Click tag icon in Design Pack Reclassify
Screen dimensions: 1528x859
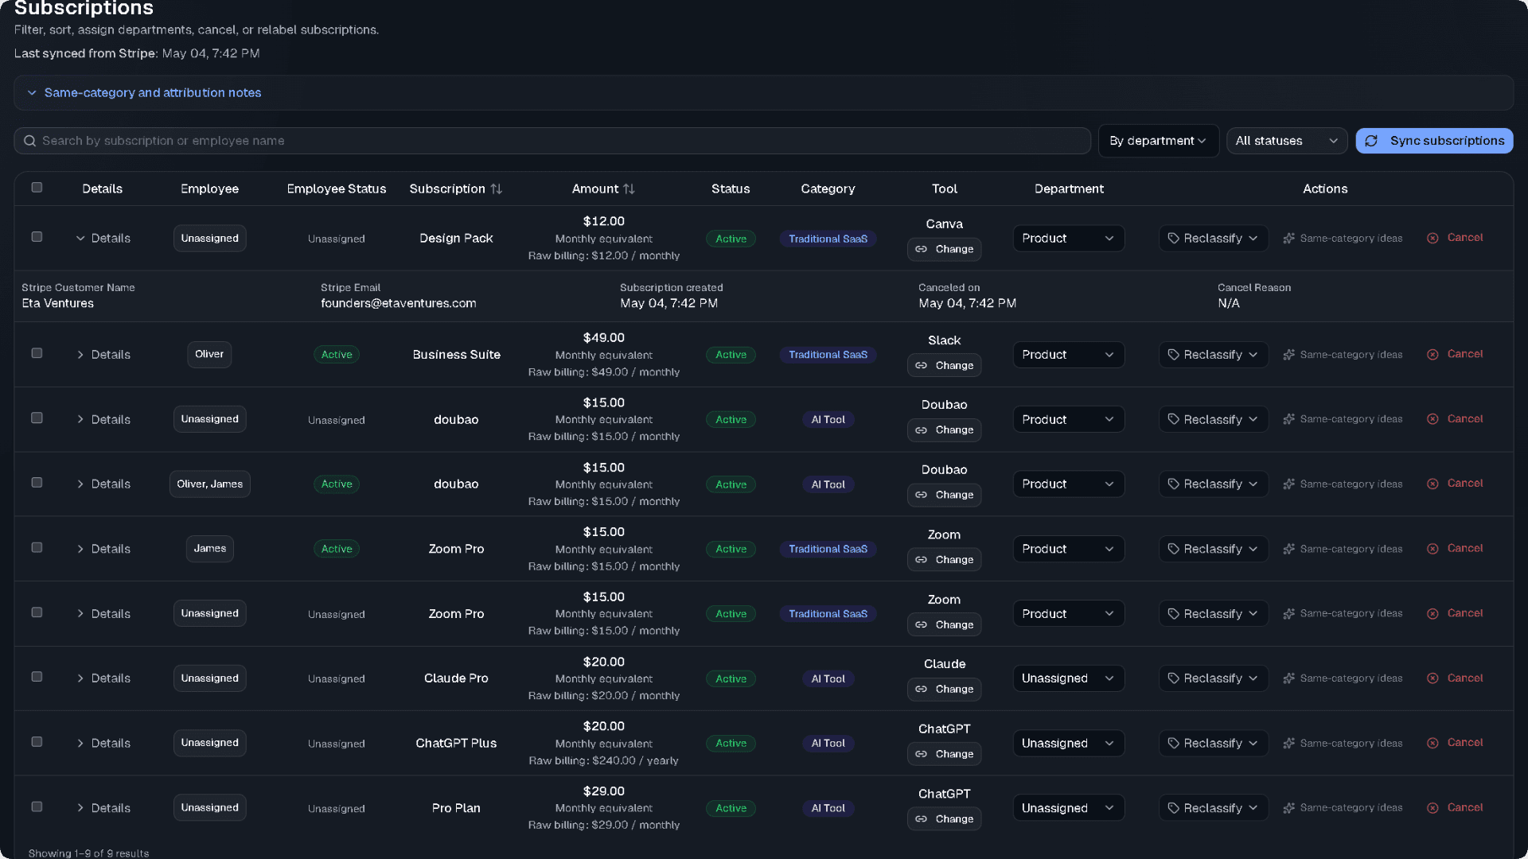pos(1173,239)
